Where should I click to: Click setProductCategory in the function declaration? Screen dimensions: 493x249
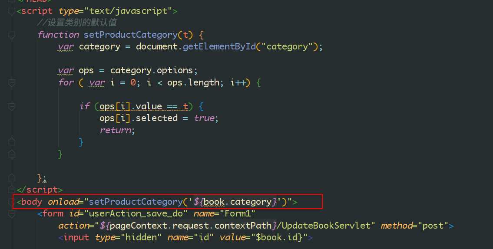tap(130, 35)
